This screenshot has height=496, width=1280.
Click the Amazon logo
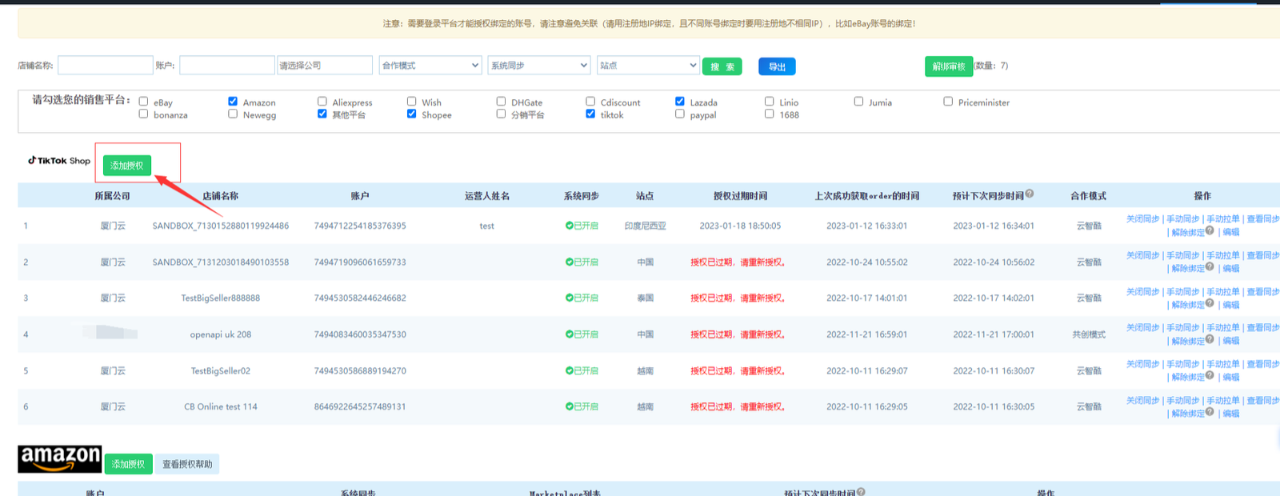[60, 459]
